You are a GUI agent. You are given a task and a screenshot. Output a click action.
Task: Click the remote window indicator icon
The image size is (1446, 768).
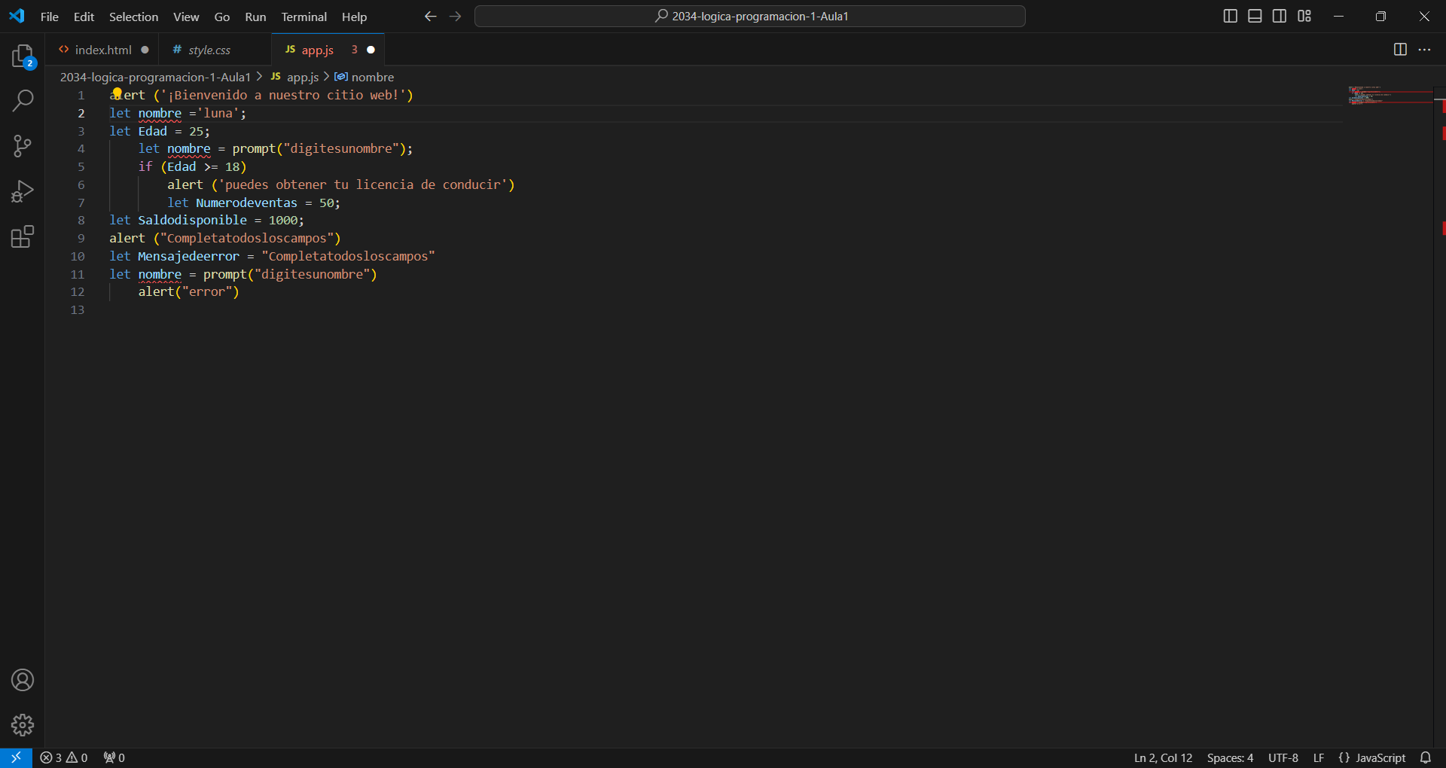click(16, 757)
